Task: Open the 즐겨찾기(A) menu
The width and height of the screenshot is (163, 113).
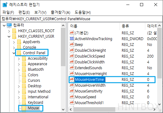Action: pos(61,13)
